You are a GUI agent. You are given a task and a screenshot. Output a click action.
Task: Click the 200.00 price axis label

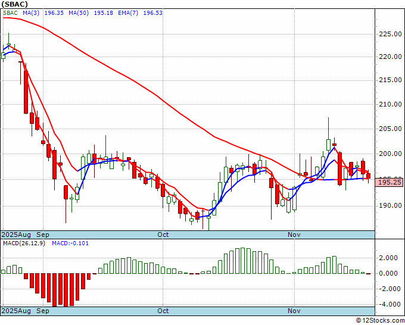coord(390,154)
